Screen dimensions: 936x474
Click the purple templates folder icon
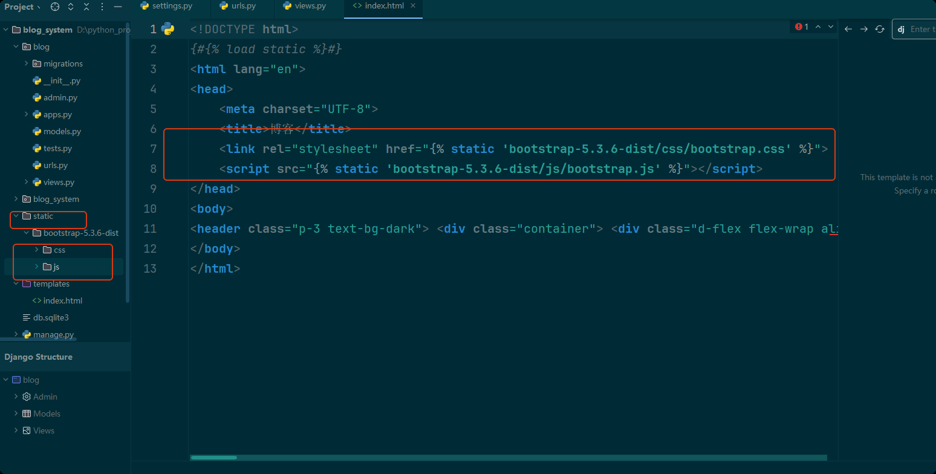click(x=27, y=284)
